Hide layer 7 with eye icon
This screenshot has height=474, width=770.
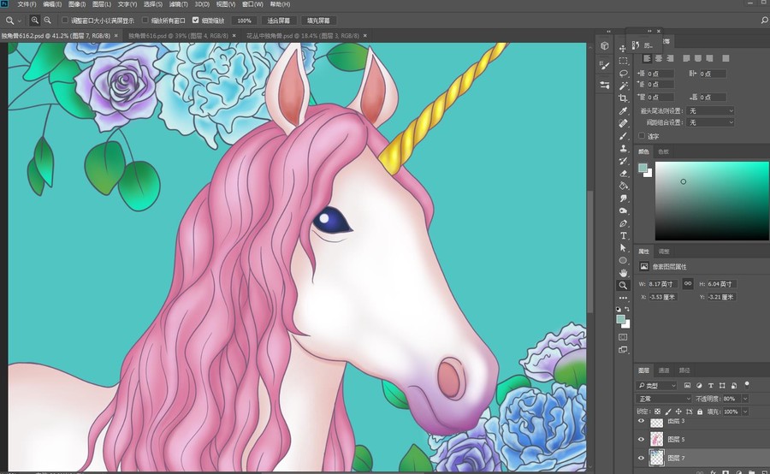coord(641,458)
